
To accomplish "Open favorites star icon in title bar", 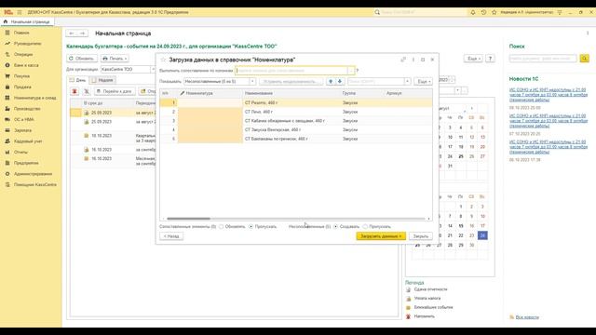I will pyautogui.click(x=494, y=12).
